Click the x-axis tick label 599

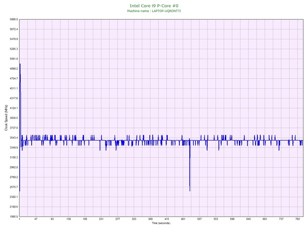(232, 219)
